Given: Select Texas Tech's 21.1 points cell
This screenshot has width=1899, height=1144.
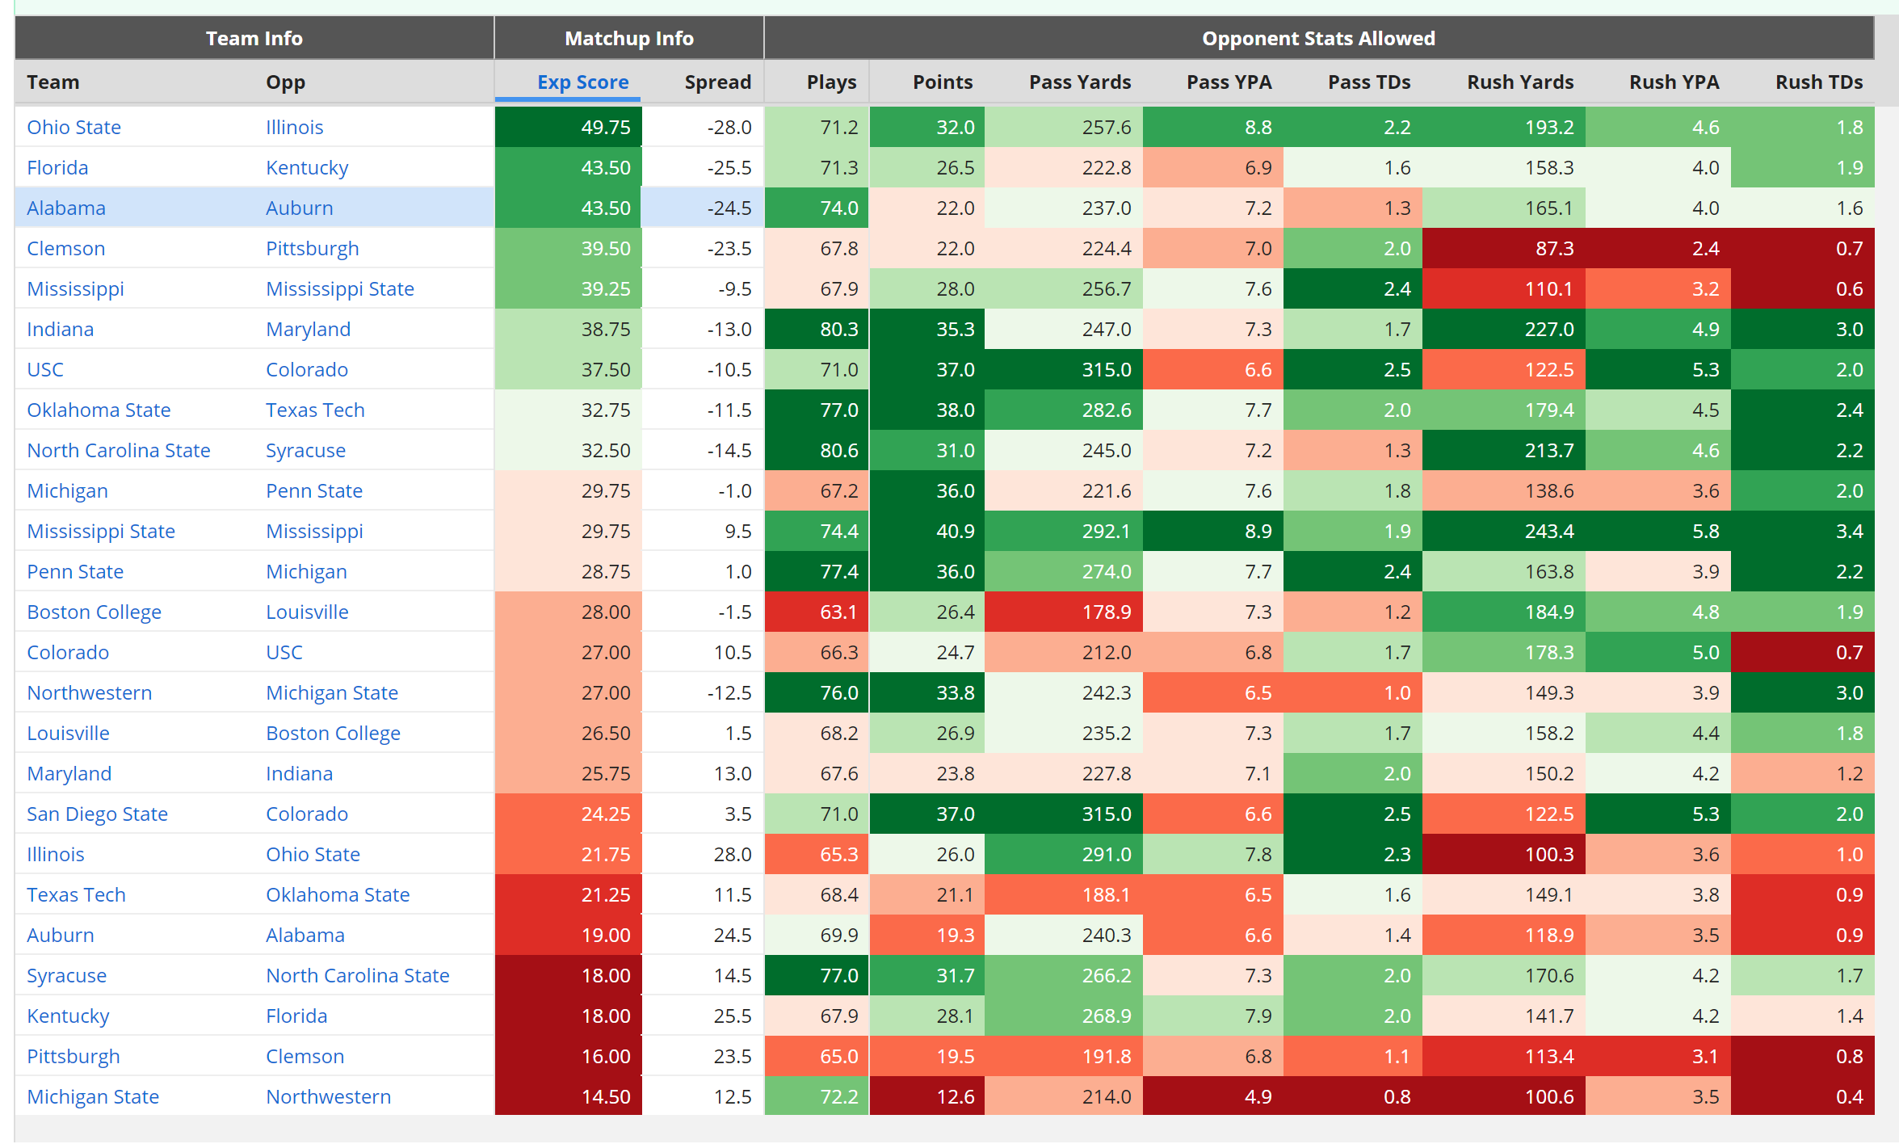Looking at the screenshot, I should (x=926, y=894).
